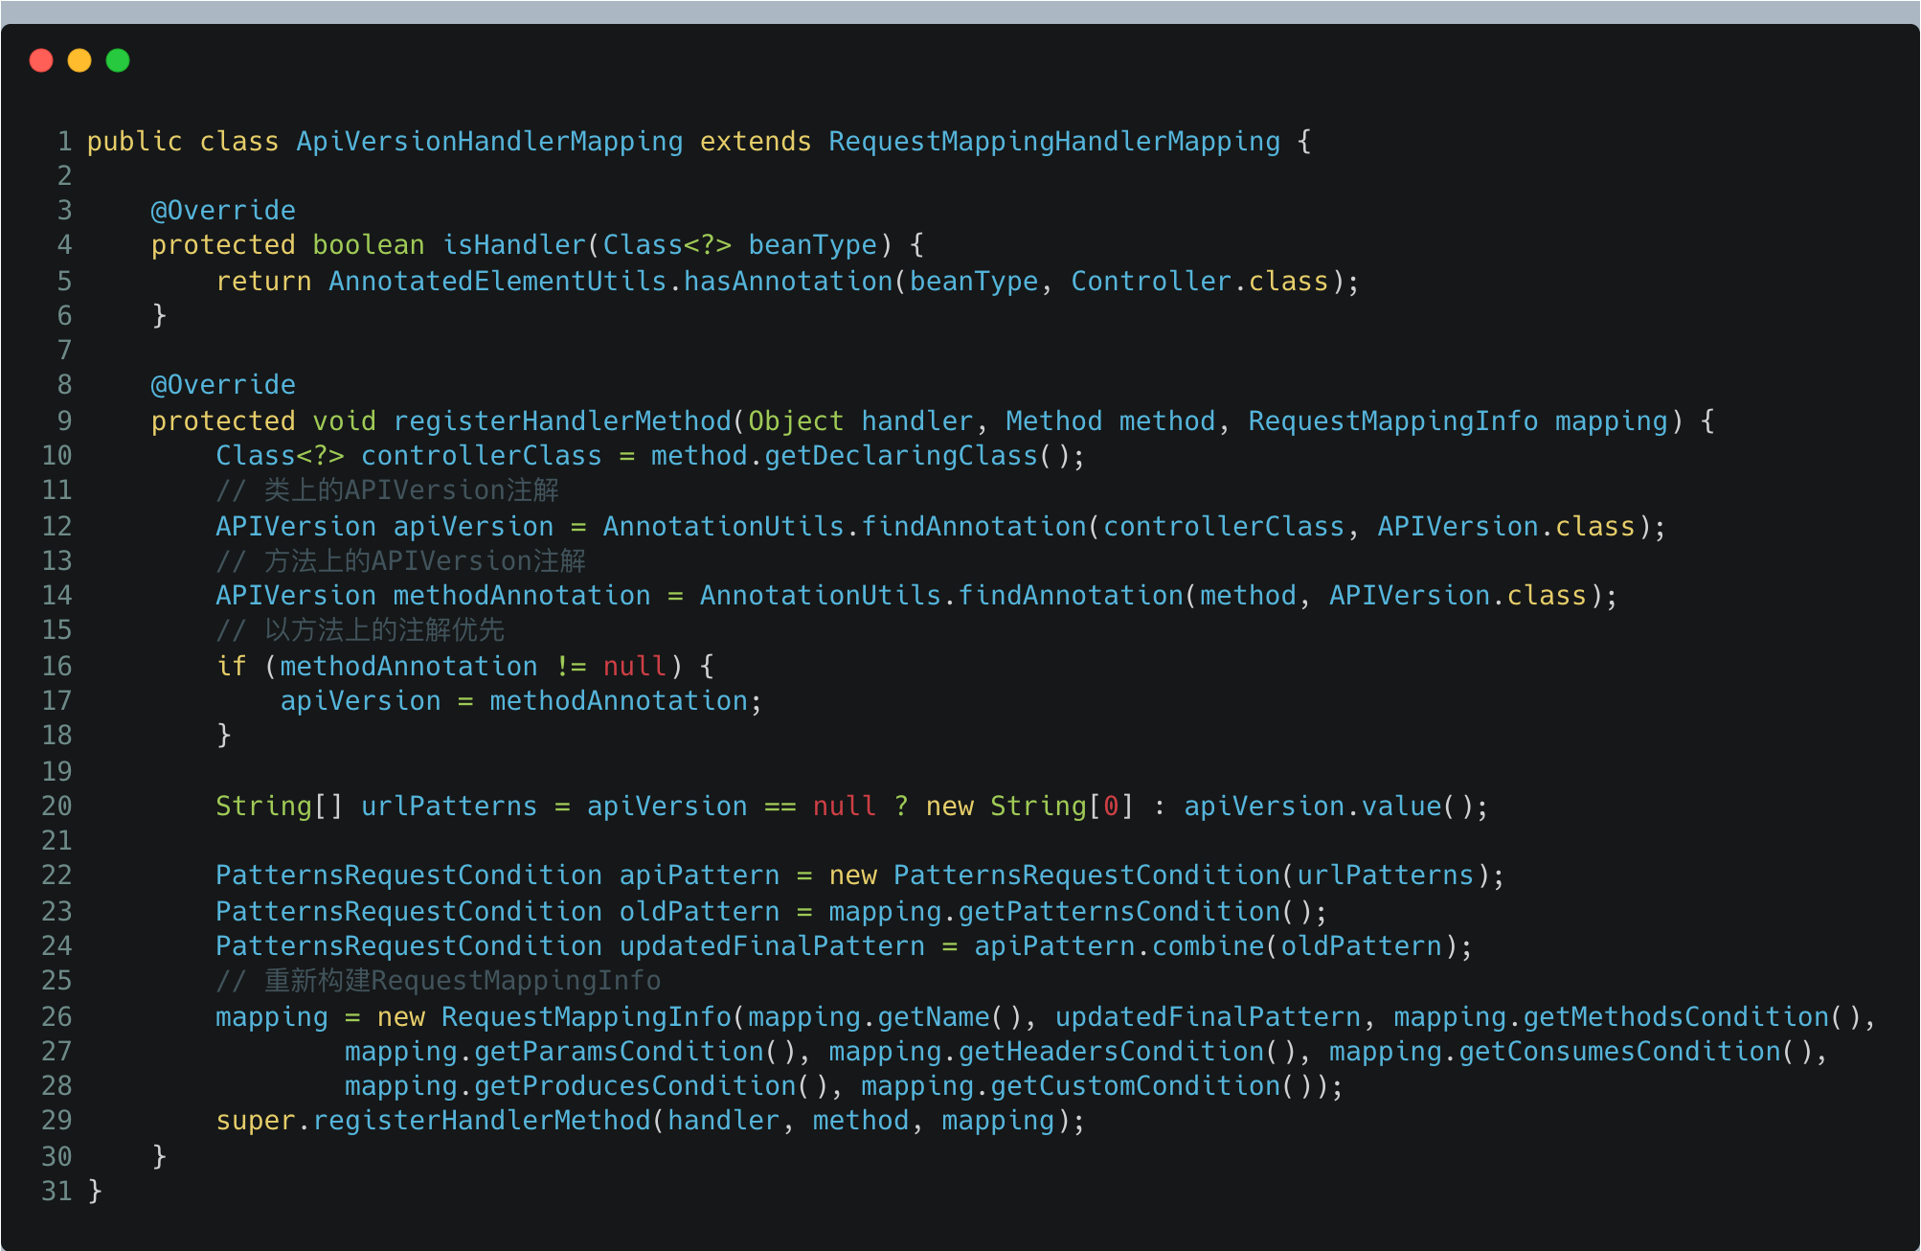Click the getDeclaringClass method call
This screenshot has width=1921, height=1251.
tap(901, 456)
